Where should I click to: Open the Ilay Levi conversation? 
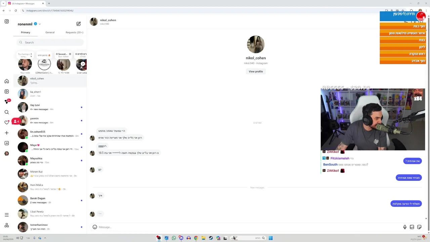coord(50,107)
